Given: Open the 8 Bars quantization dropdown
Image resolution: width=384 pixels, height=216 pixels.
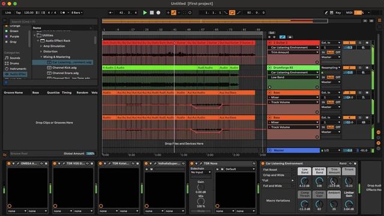Looking at the screenshot, I should click(77, 13).
